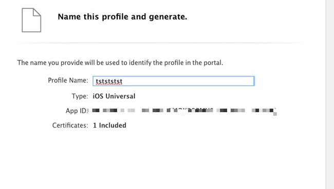Click the folded corner of the document icon
The width and height of the screenshot is (334, 189).
(37, 12)
